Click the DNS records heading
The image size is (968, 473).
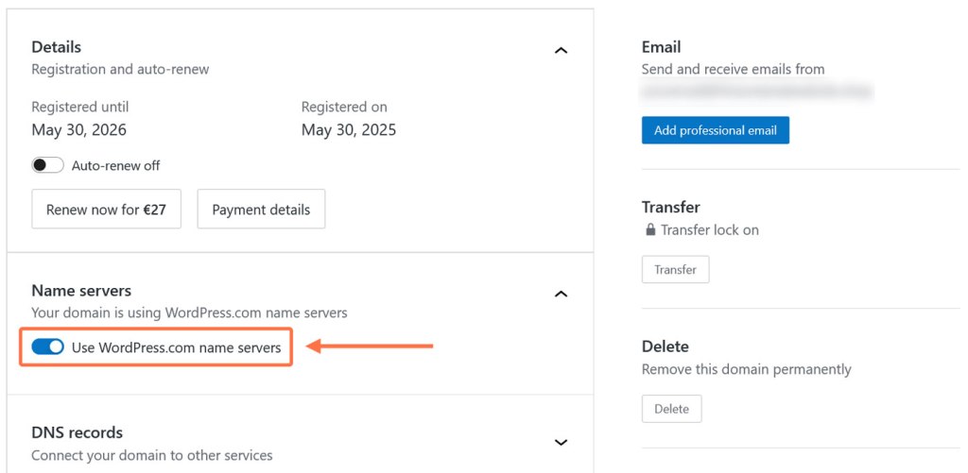(78, 432)
